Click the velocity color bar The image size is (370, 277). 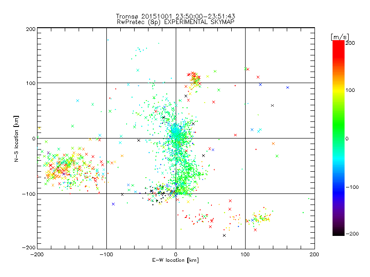[339, 138]
